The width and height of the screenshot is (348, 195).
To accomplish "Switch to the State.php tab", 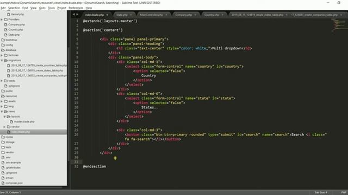I will pos(122,15).
